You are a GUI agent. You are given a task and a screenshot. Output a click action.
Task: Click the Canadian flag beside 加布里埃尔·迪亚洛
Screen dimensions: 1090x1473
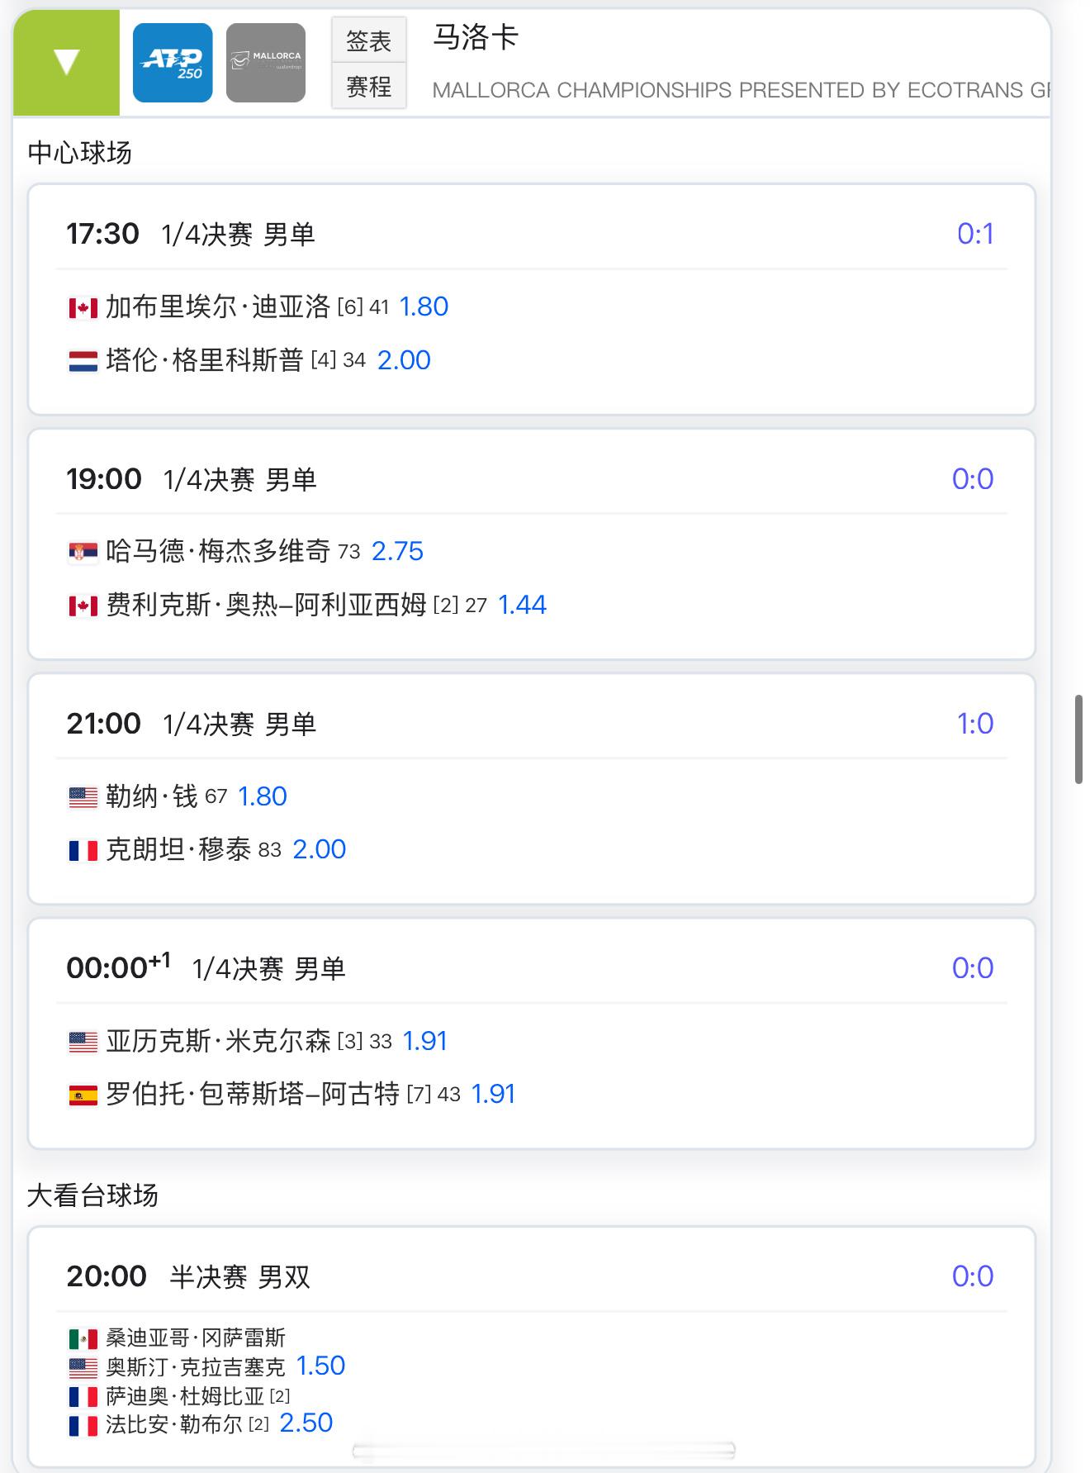point(83,308)
